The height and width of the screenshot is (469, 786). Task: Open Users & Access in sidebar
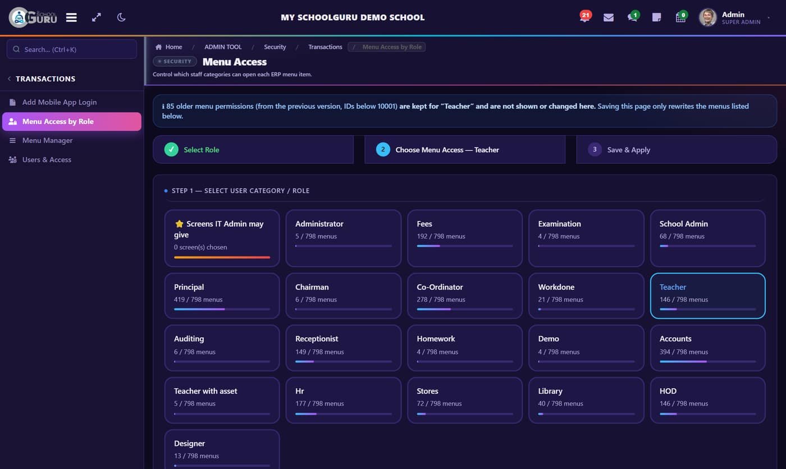72,159
